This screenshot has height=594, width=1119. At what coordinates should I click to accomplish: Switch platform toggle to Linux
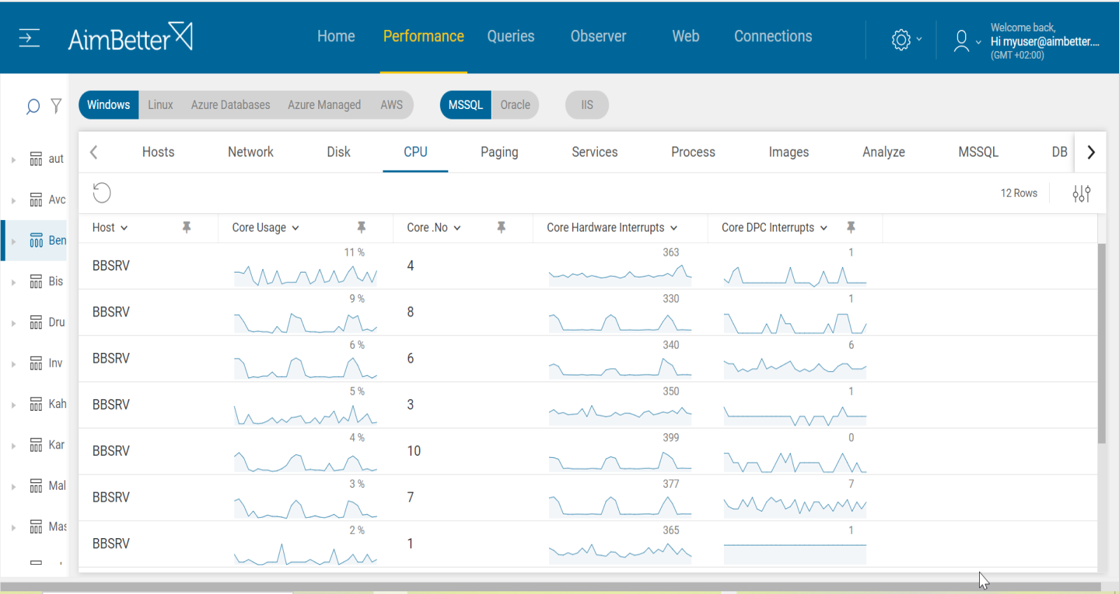(160, 105)
